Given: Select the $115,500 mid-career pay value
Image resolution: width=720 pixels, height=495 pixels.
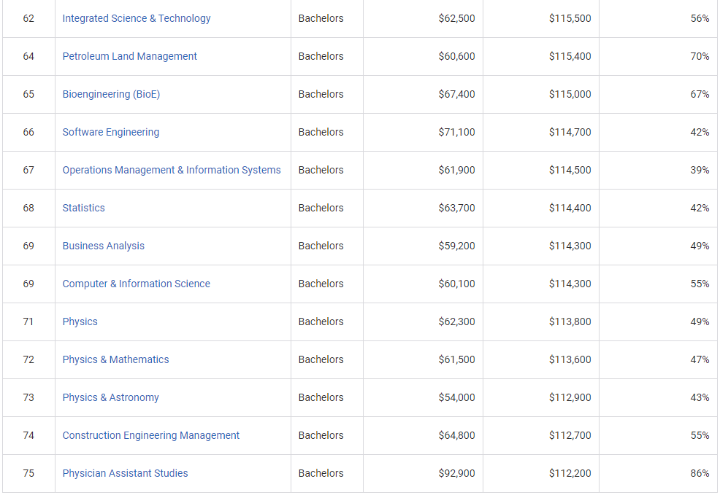Looking at the screenshot, I should pyautogui.click(x=570, y=18).
